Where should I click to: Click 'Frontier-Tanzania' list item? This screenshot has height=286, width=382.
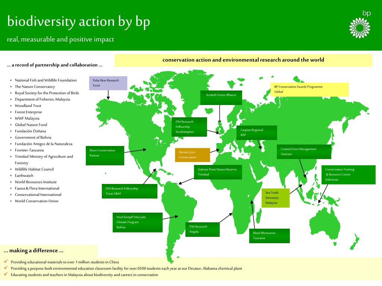[29, 150]
